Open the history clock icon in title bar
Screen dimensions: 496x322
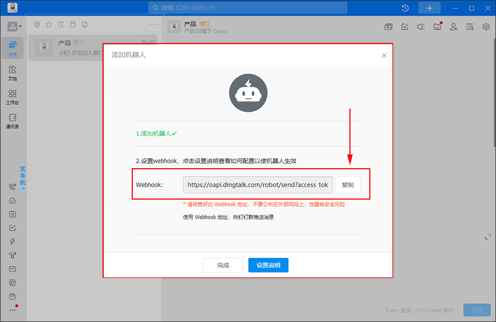[405, 8]
